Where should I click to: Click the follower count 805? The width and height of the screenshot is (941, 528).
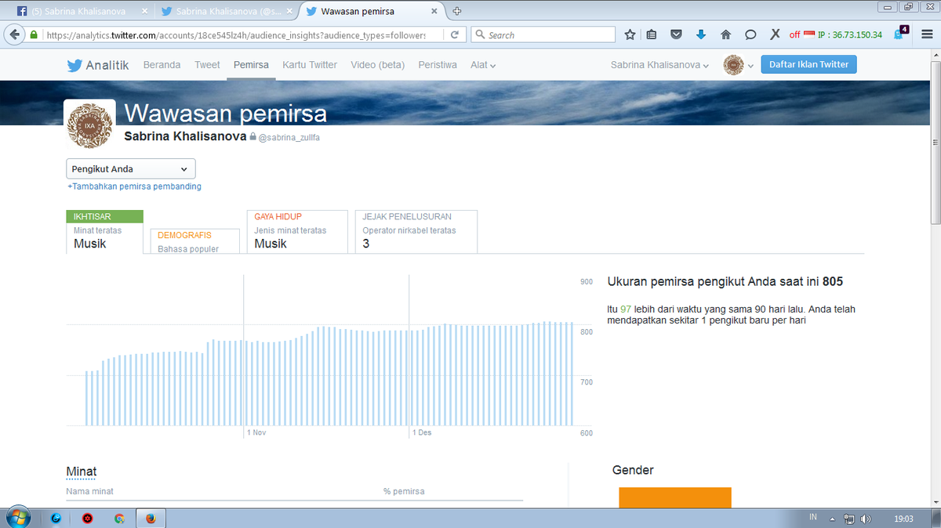(x=833, y=281)
